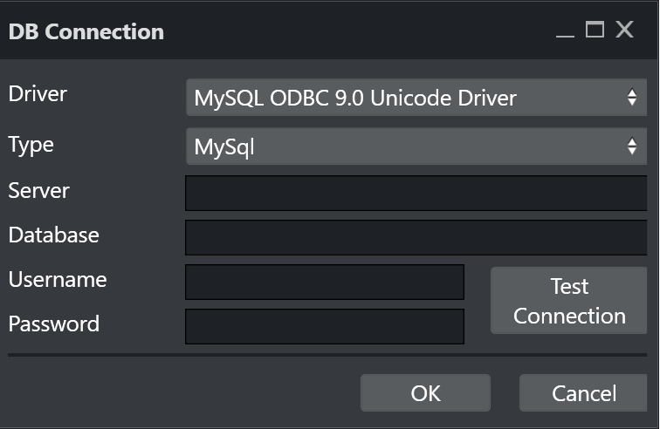Click the Type label
This screenshot has height=429, width=660.
31,145
